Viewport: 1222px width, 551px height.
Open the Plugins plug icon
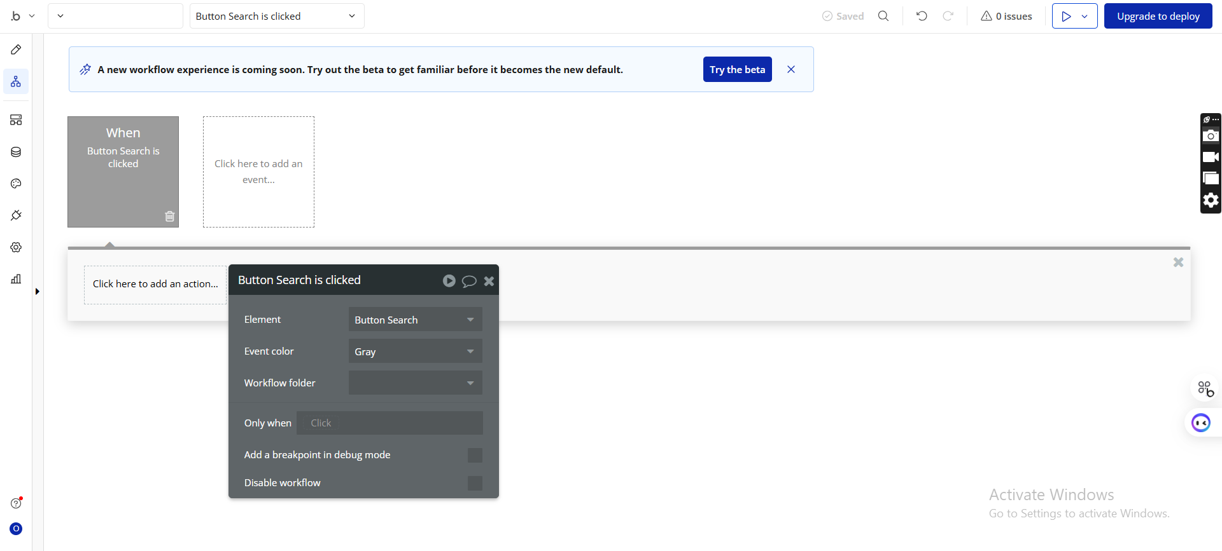16,215
